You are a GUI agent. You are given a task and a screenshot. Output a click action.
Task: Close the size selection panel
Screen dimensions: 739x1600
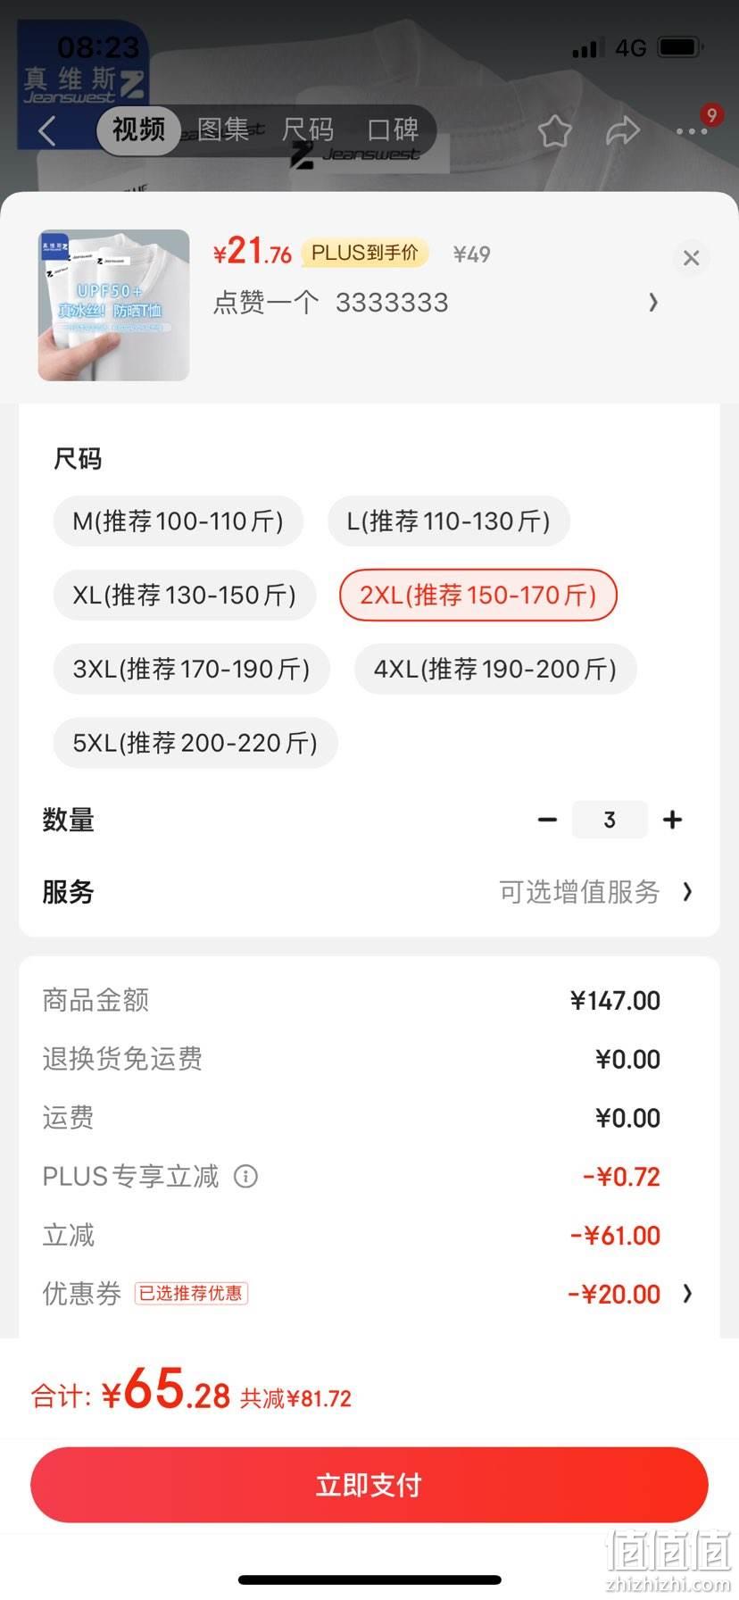click(x=691, y=258)
